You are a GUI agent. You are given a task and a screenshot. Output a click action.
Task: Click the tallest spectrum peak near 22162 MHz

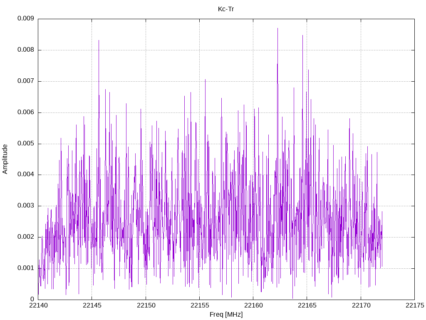click(x=277, y=28)
